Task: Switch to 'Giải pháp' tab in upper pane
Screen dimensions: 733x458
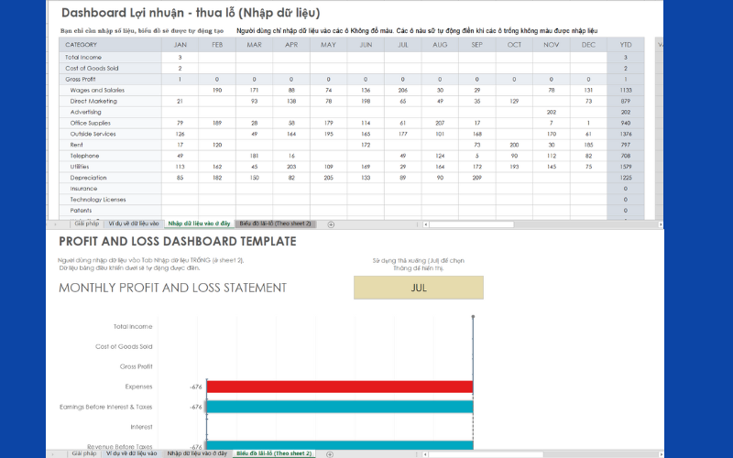Action: (x=86, y=224)
